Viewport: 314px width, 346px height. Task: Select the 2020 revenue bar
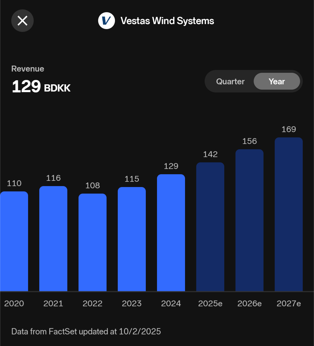coord(14,241)
